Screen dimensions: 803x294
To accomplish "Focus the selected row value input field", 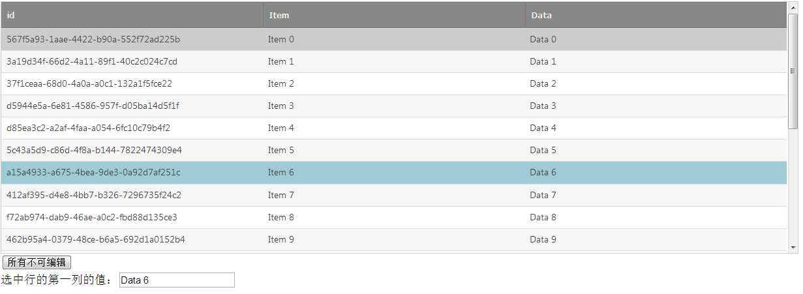I will (x=177, y=280).
